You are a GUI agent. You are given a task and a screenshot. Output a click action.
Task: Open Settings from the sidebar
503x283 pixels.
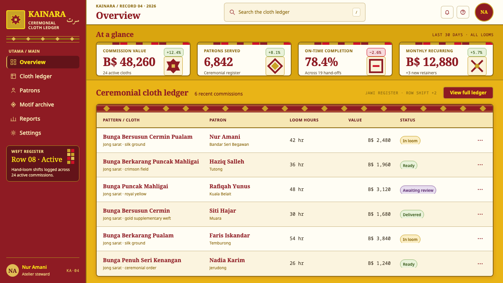pos(43,133)
